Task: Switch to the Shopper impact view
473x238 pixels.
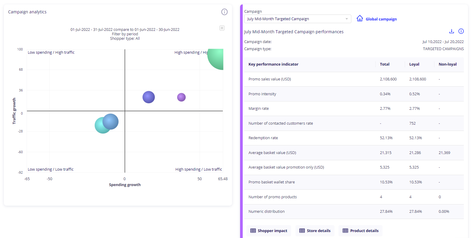Action: click(x=269, y=231)
